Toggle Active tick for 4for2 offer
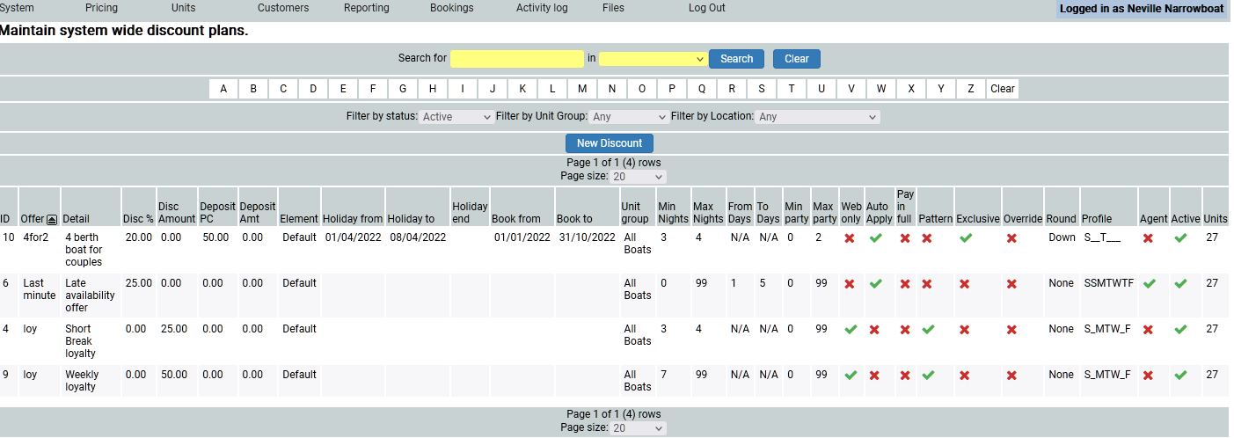Screen dimensions: 1234x438 click(1180, 237)
